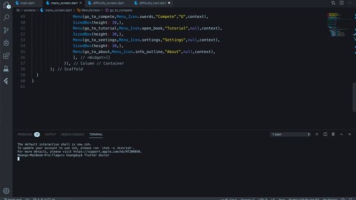Click the "Compete" string on line 49
The image size is (356, 200).
pos(166,17)
